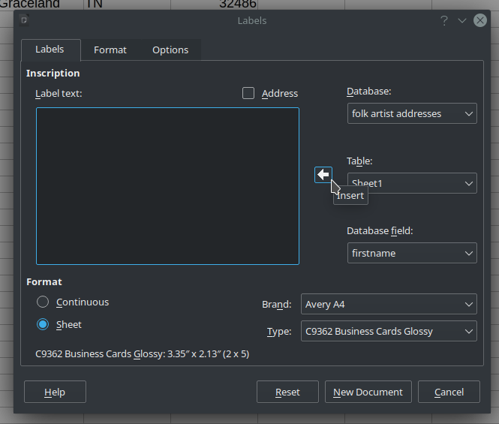The image size is (499, 424).
Task: Click the spreadsheet cell containing TN
Action: tap(127, 5)
